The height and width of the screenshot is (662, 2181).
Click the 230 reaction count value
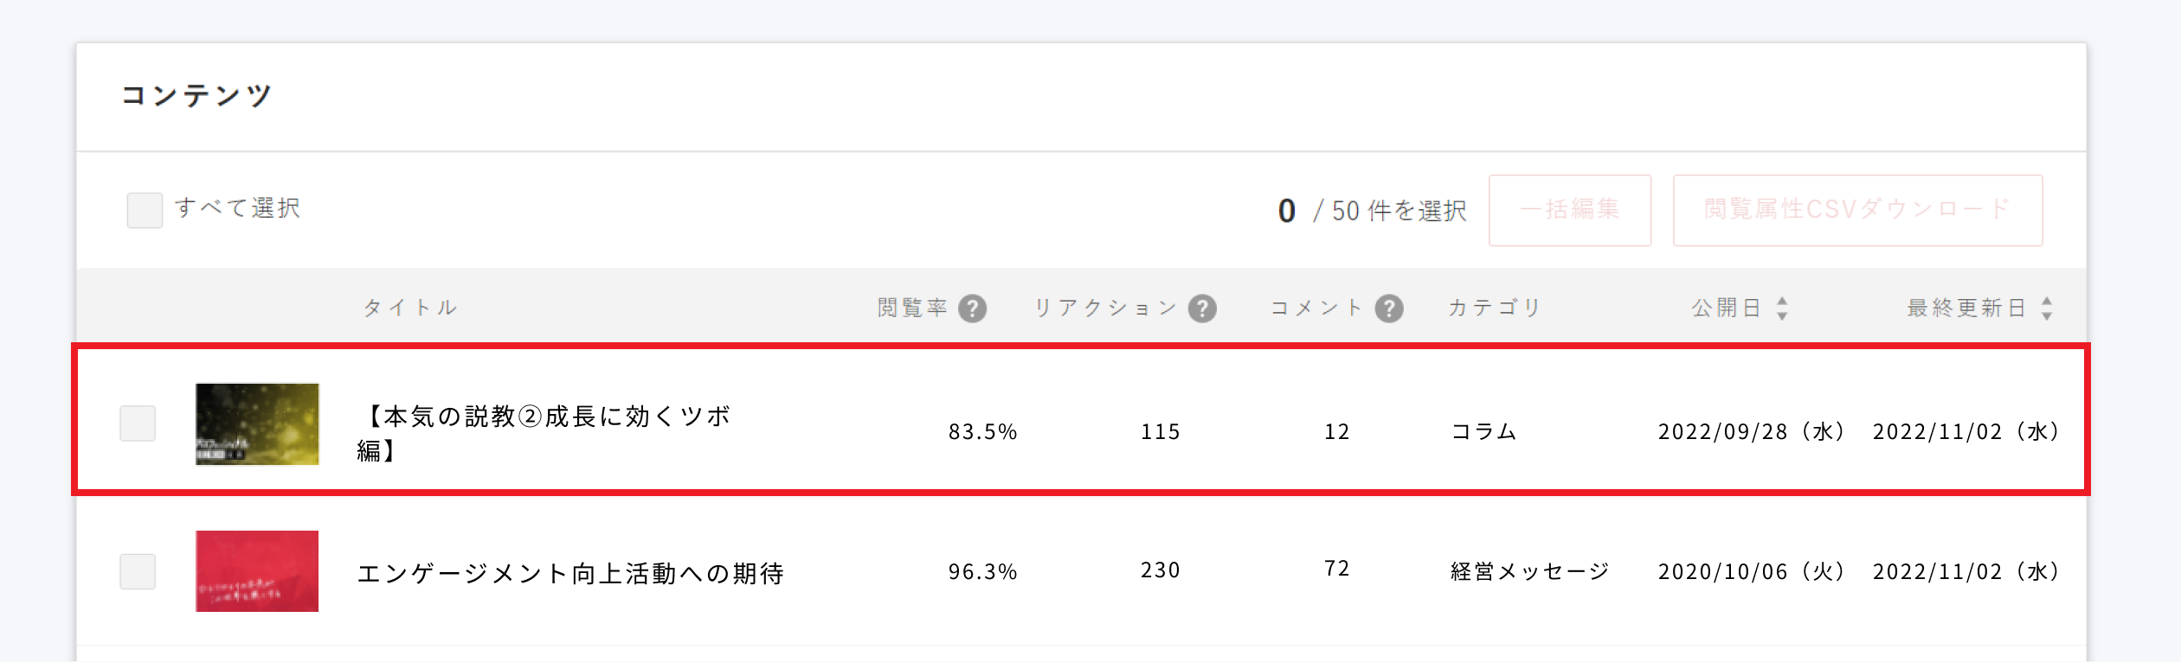1160,570
